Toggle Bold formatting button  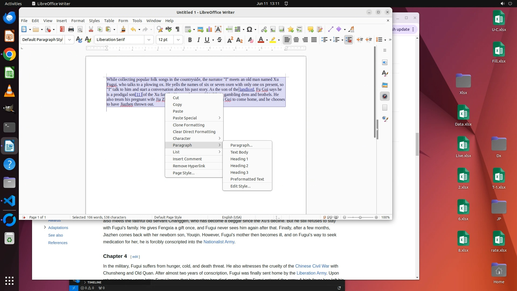pyautogui.click(x=190, y=40)
